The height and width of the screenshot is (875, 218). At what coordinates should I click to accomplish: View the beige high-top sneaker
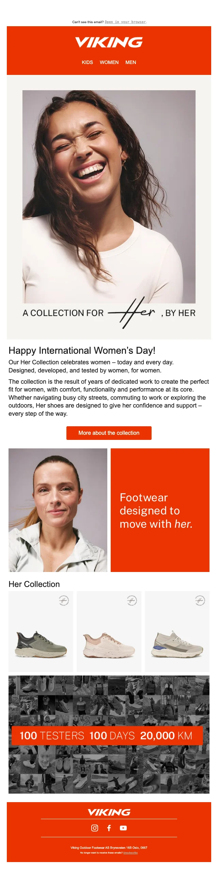point(177,644)
